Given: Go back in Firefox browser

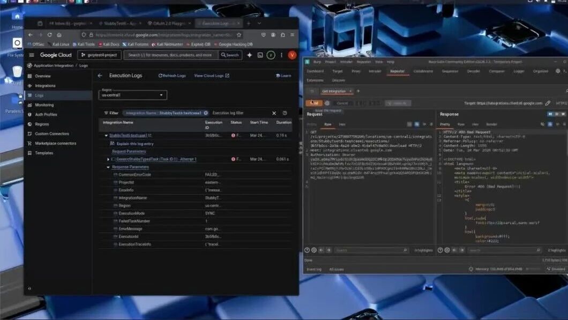Looking at the screenshot, I should click(x=31, y=35).
